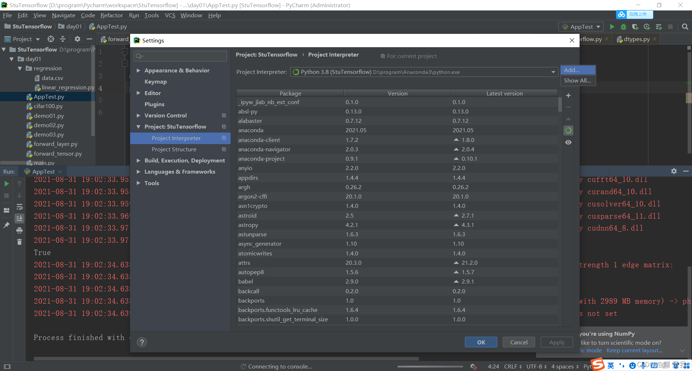Select Show All... interpreters option

coord(578,81)
